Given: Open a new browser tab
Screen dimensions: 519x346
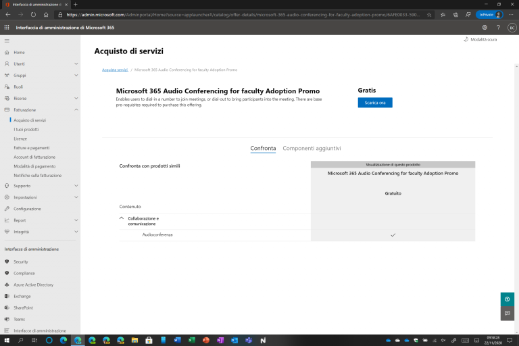Looking at the screenshot, I should pyautogui.click(x=76, y=4).
